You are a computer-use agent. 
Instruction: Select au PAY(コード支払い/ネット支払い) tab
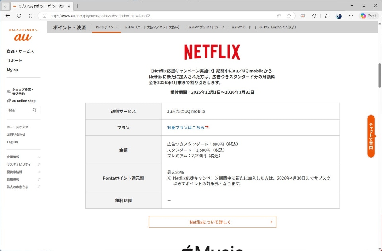tap(152, 27)
